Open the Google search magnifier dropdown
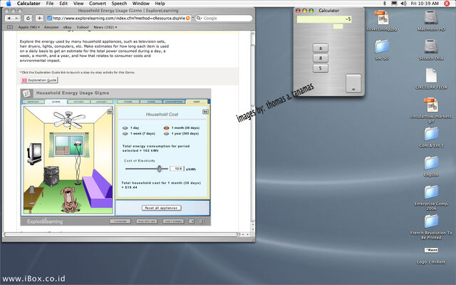This screenshot has width=456, height=285. (x=199, y=18)
